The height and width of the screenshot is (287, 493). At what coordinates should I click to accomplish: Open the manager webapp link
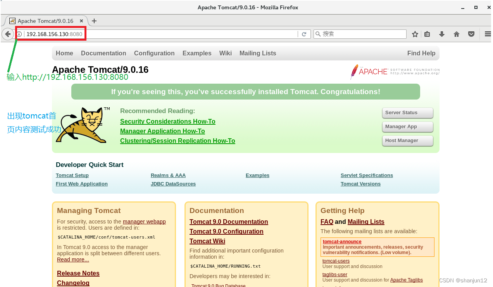point(144,222)
